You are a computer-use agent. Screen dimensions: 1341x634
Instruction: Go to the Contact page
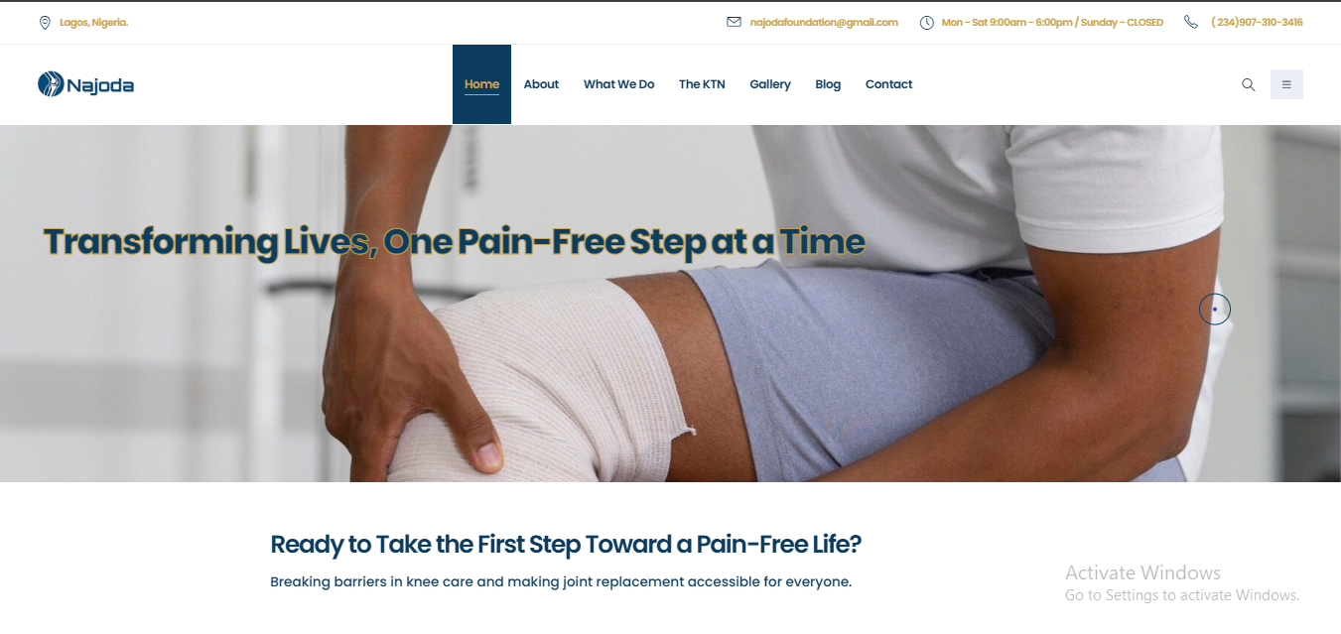click(x=888, y=84)
